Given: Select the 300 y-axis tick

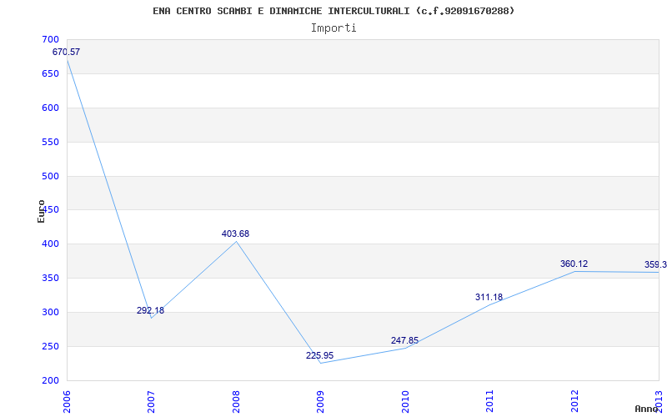Looking at the screenshot, I should [50, 312].
